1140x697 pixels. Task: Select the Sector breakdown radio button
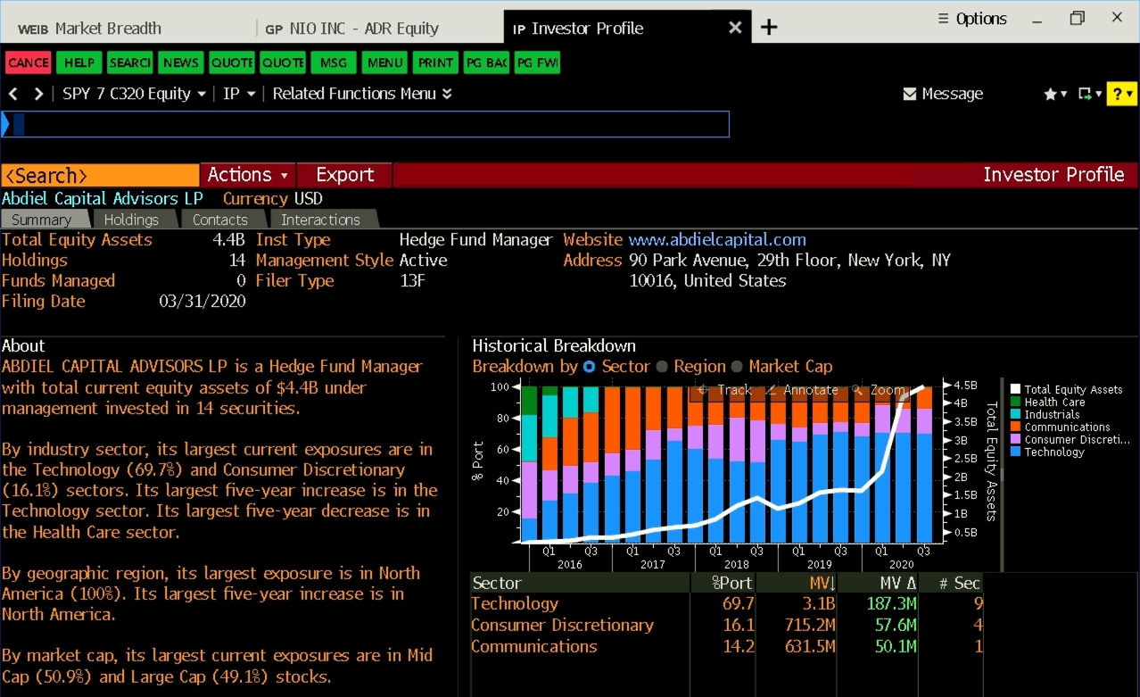(589, 367)
